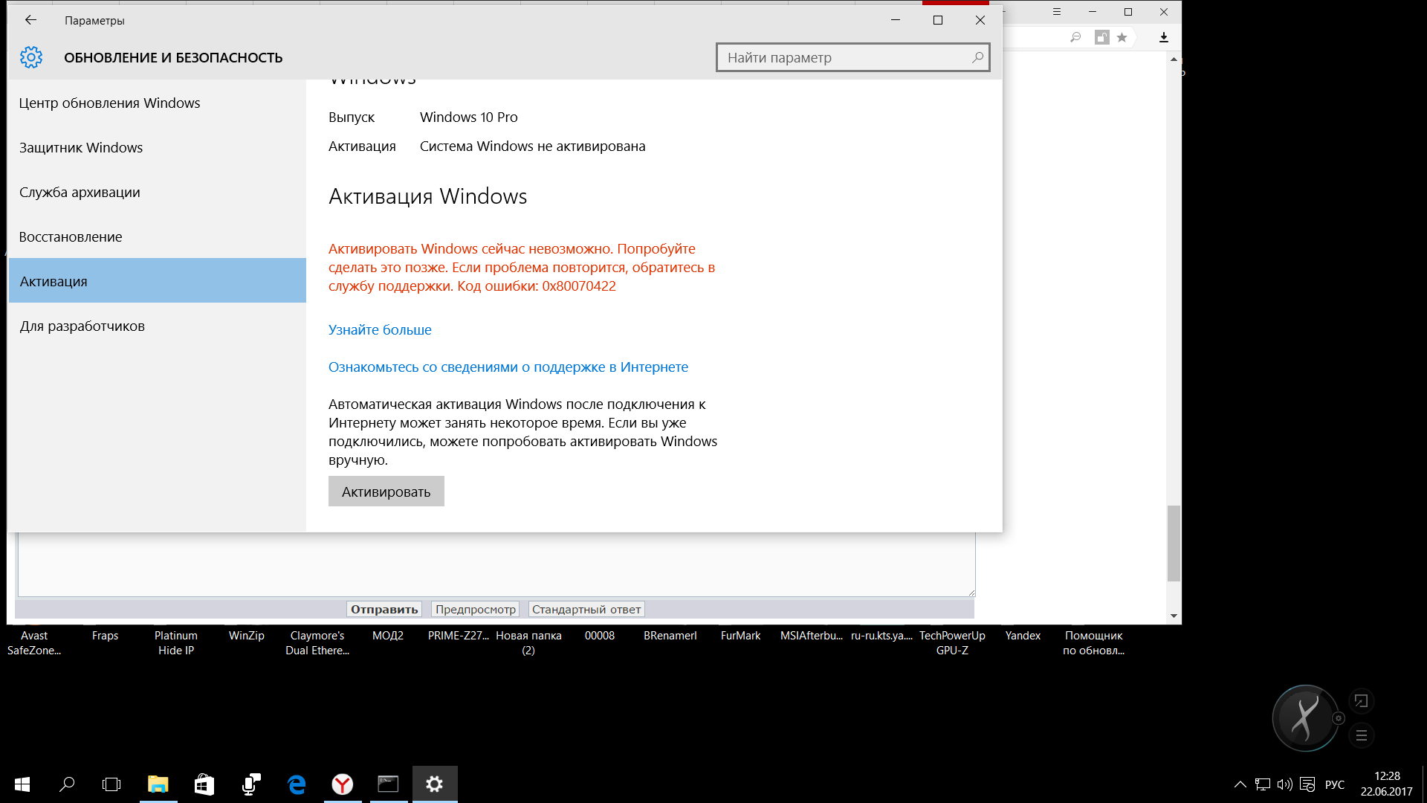Open File Explorer on taskbar
1427x803 pixels.
[x=158, y=784]
